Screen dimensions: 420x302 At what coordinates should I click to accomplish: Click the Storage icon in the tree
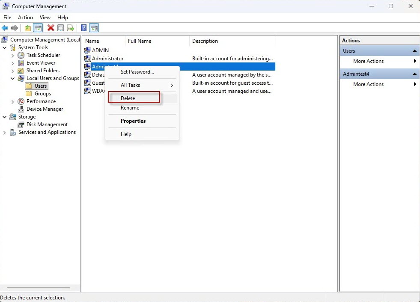pyautogui.click(x=13, y=117)
